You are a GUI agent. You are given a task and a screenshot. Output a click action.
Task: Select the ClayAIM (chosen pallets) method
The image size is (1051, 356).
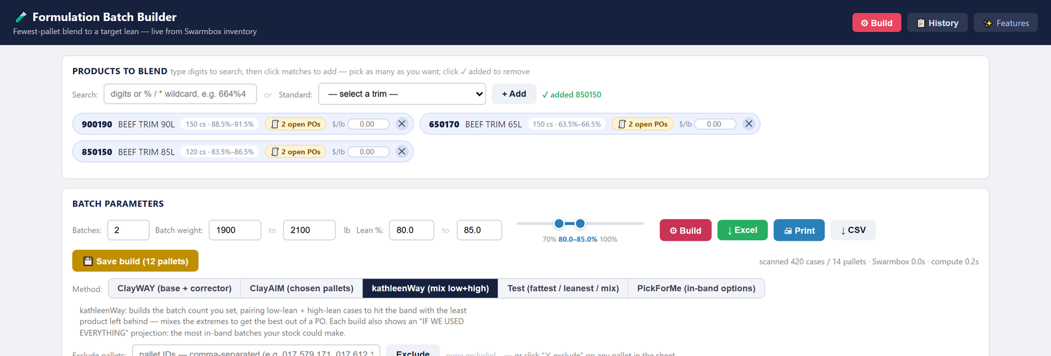pos(302,288)
